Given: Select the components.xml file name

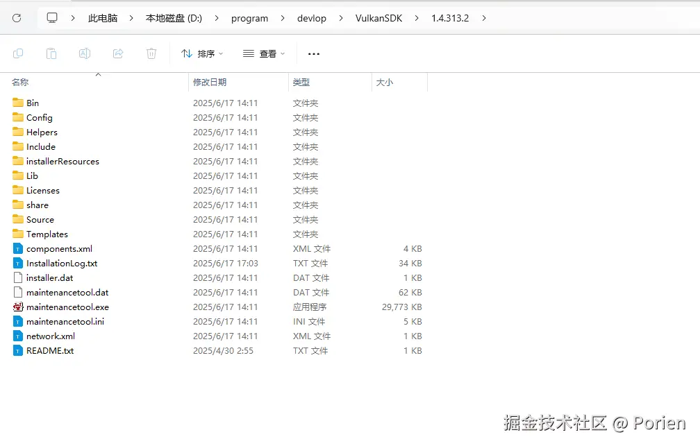Looking at the screenshot, I should (60, 249).
